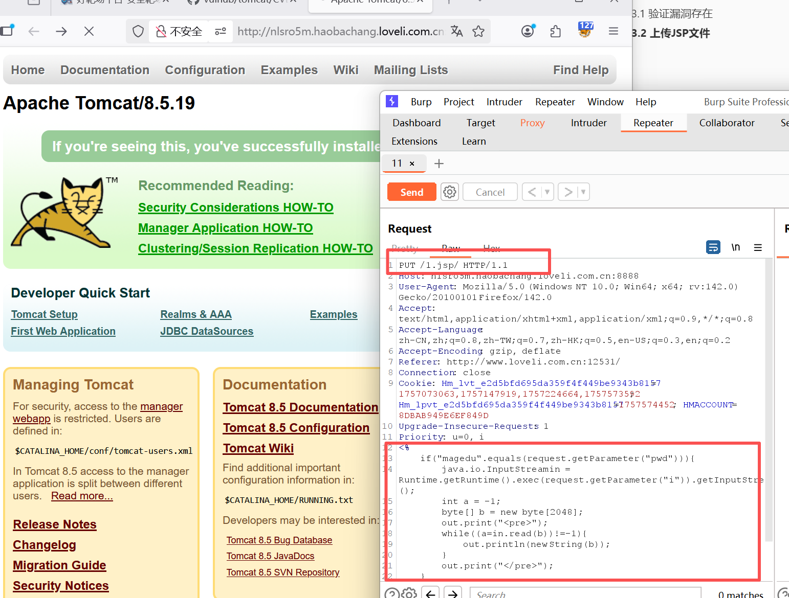The height and width of the screenshot is (598, 789).
Task: Open the Release Notes link
Action: (x=55, y=524)
